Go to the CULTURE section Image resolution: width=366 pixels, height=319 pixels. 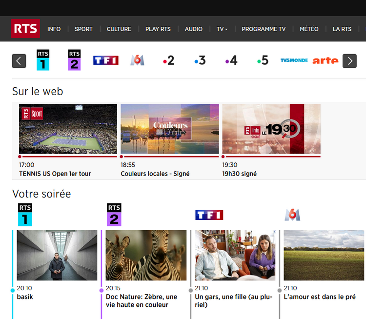click(x=119, y=29)
